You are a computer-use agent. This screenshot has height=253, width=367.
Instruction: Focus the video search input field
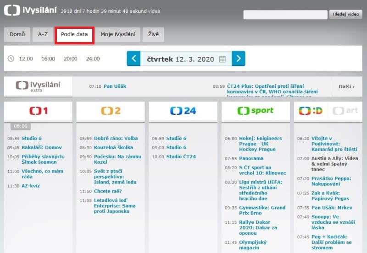285,15
